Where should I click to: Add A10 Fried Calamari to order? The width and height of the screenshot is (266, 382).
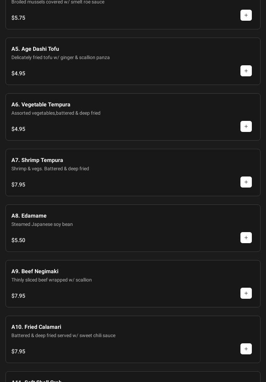[246, 349]
